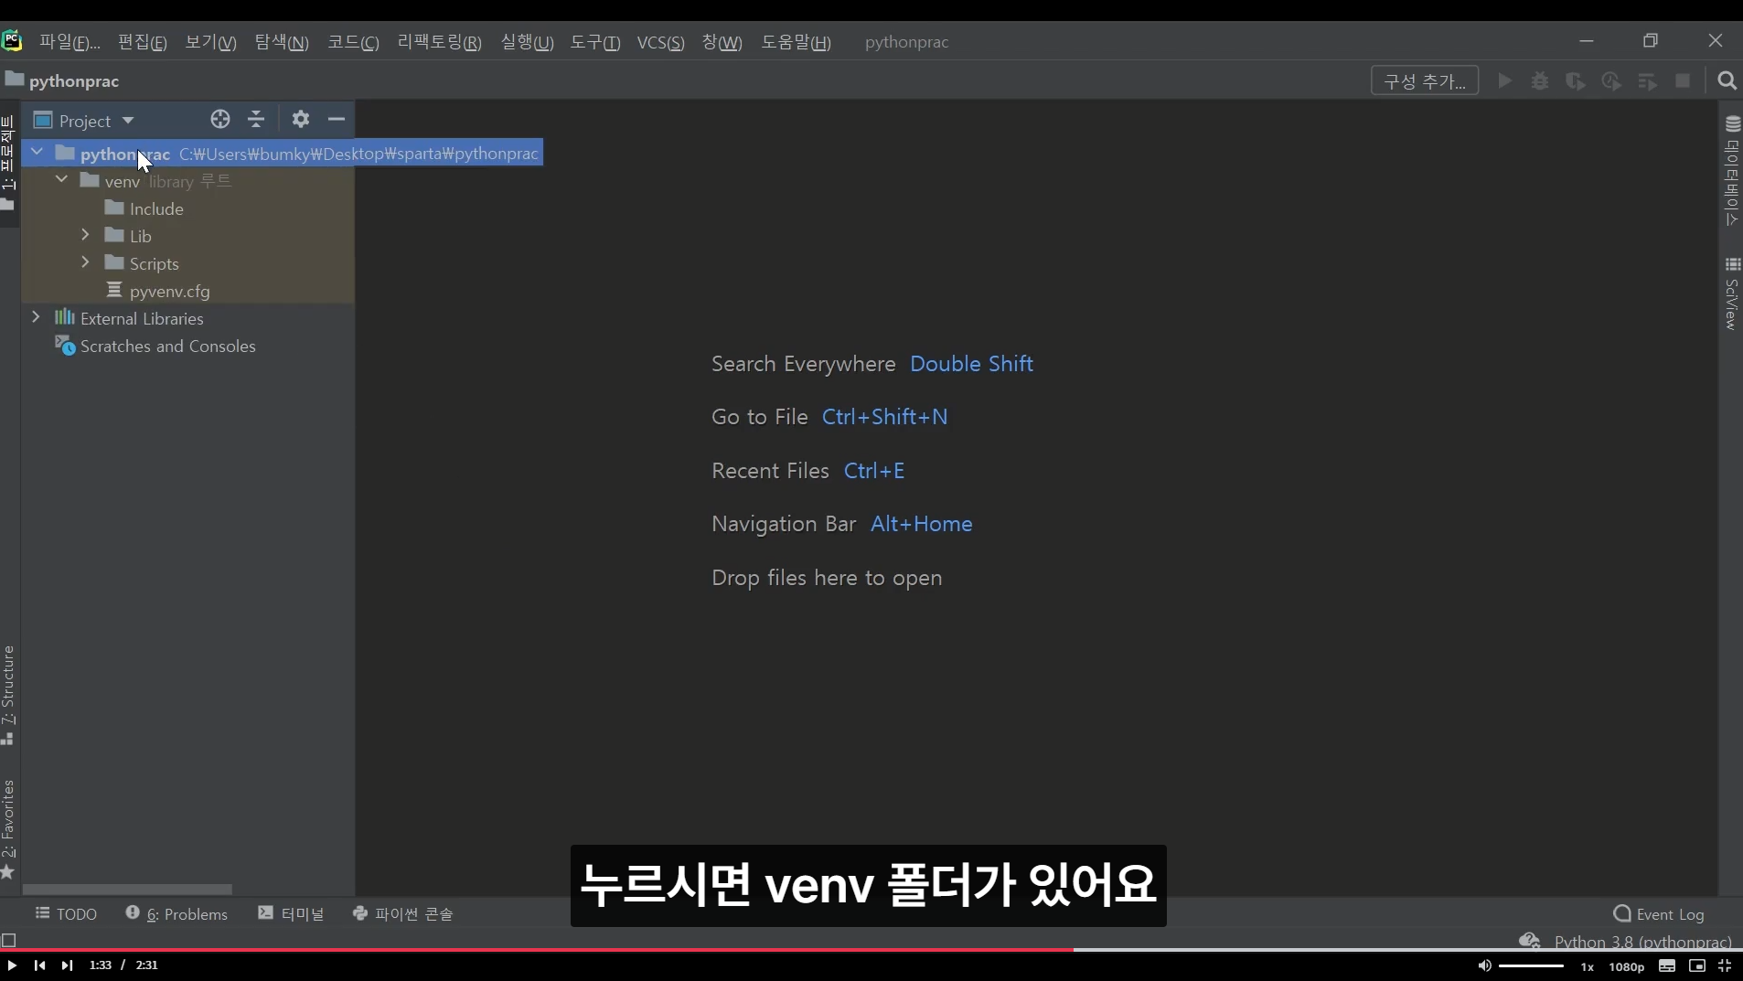
Task: Go to previous video with skip-back button
Action: pos(39,965)
